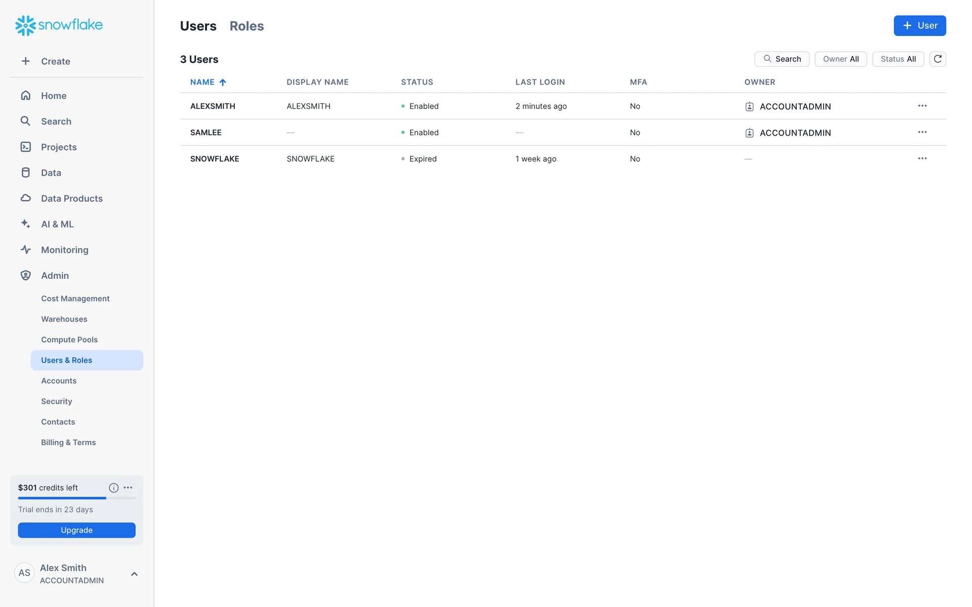
Task: Click the blue add User button
Action: point(919,26)
